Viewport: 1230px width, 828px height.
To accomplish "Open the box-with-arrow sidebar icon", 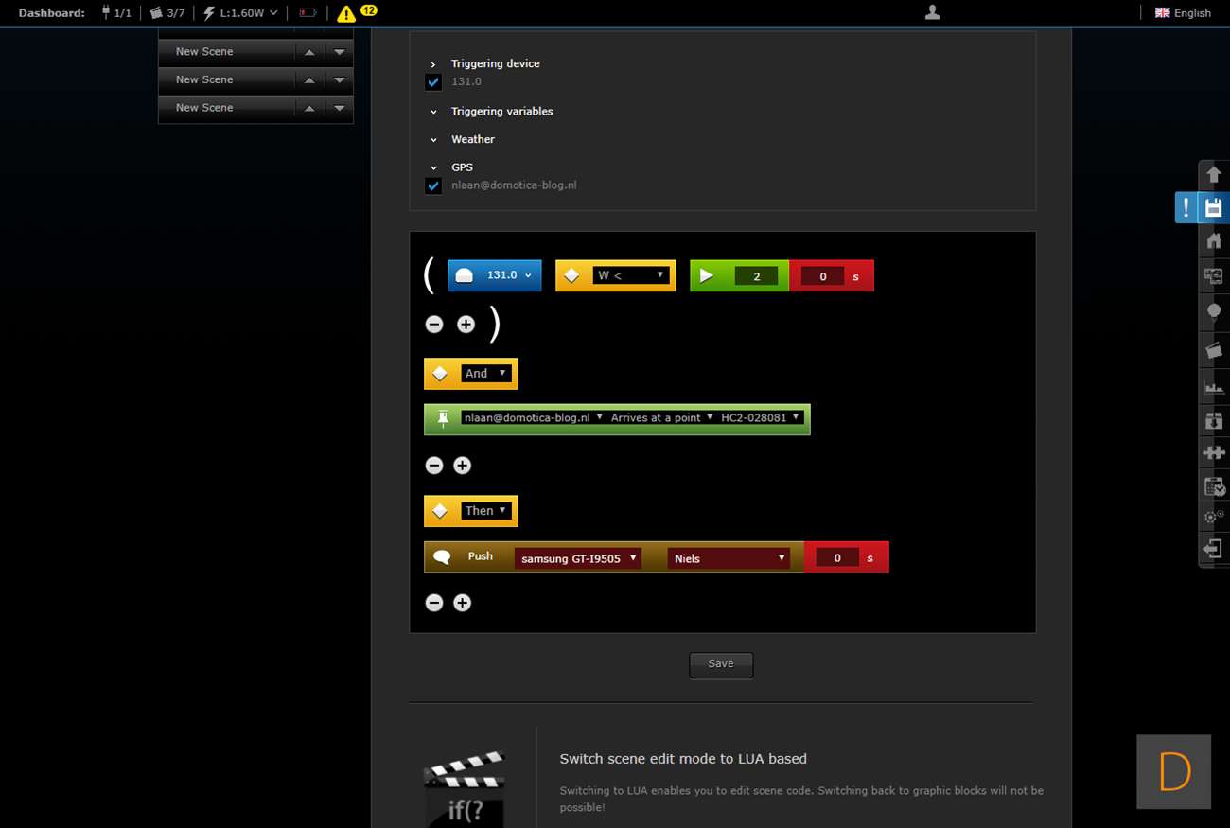I will (x=1214, y=420).
